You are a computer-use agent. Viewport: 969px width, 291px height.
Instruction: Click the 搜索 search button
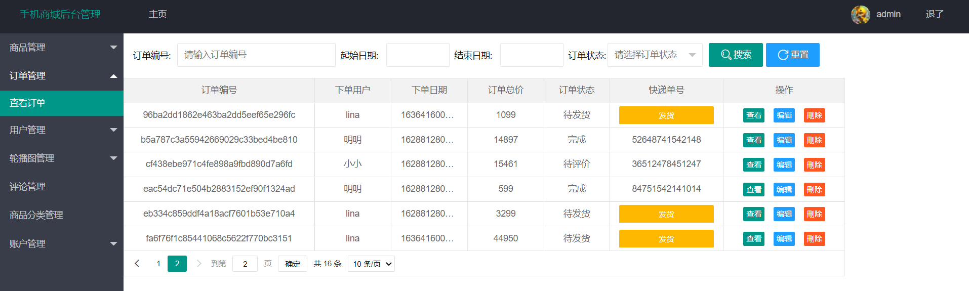736,55
